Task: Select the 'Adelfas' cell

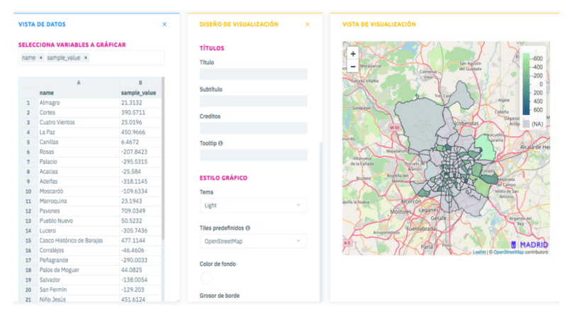Action: [x=79, y=181]
